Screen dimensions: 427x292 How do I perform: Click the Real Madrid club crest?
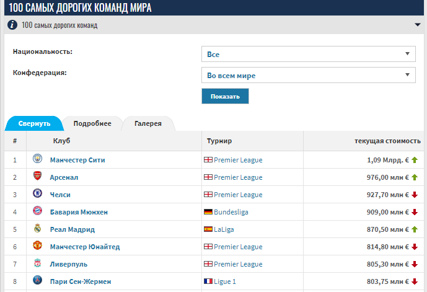coord(37,228)
